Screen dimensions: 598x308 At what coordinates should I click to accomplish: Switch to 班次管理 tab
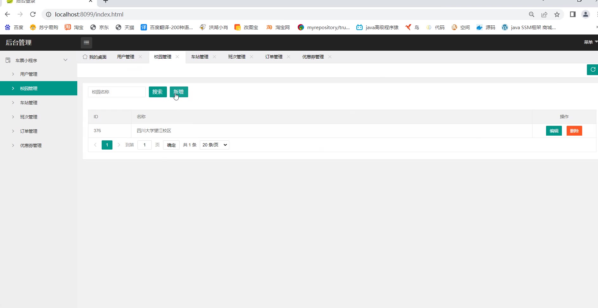coord(237,57)
